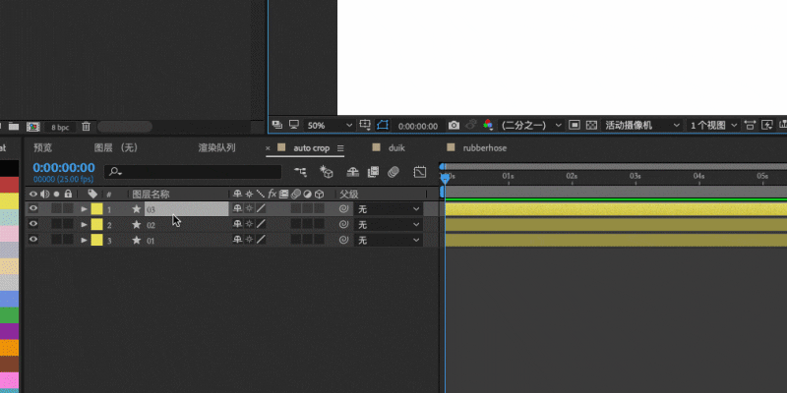The width and height of the screenshot is (787, 393).
Task: Toggle visibility of layer 02
Action: coord(33,224)
